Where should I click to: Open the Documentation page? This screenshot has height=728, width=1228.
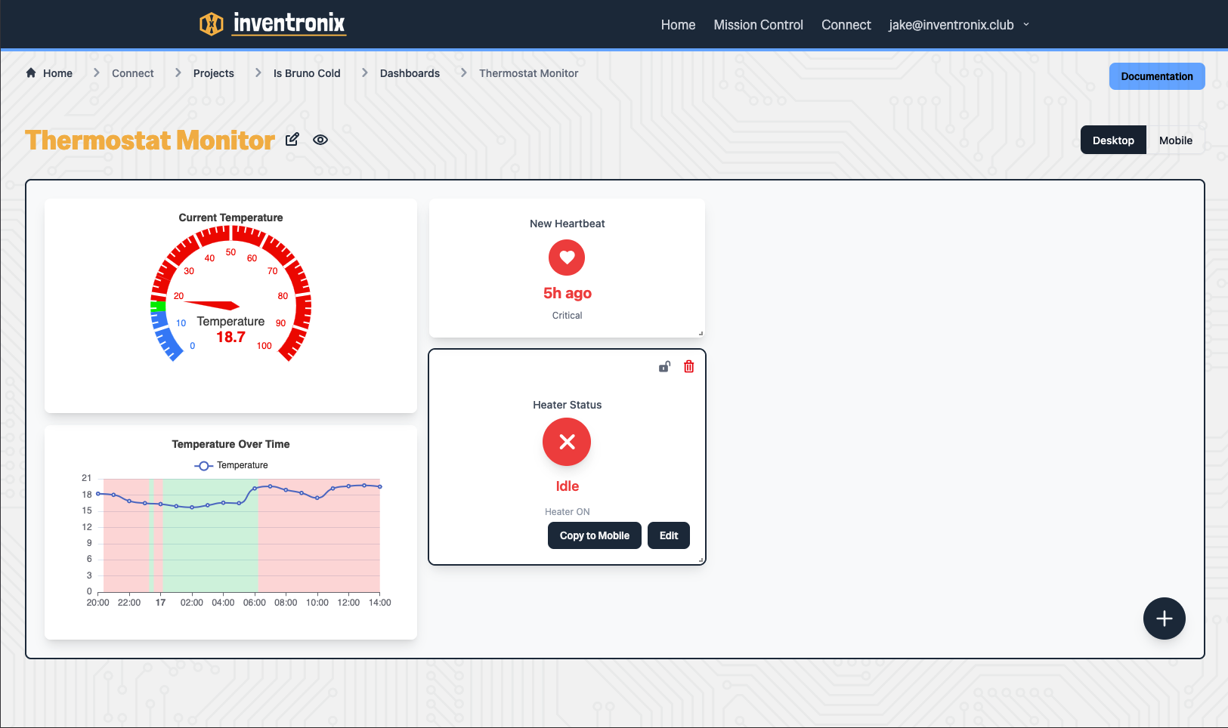coord(1156,76)
